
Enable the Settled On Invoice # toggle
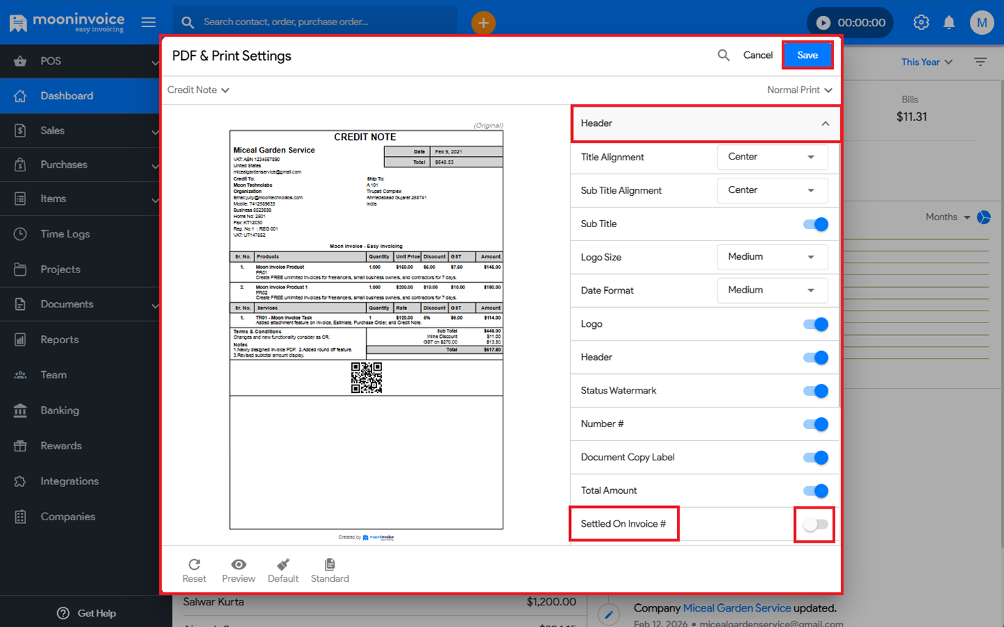pos(815,525)
